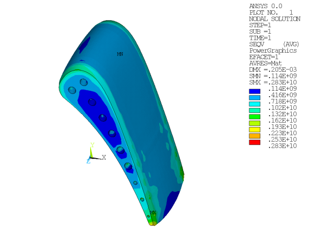Click the 'DMX =.205E-03' value
Image resolution: width=326 pixels, height=245 pixels.
coord(273,70)
